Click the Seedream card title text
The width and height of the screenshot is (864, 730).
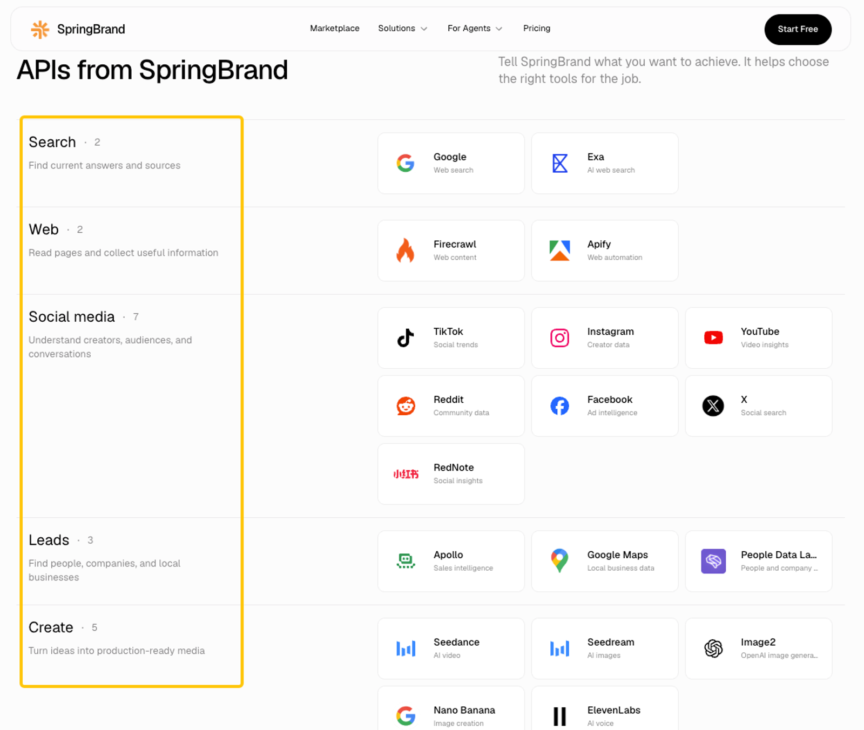point(611,642)
